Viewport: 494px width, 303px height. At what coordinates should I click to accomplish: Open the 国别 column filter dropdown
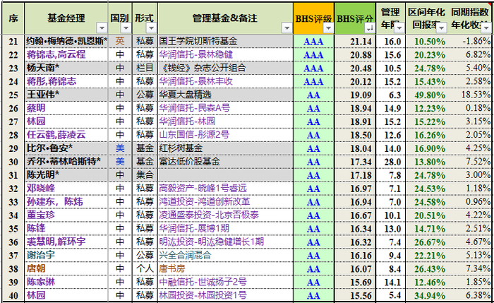click(126, 28)
